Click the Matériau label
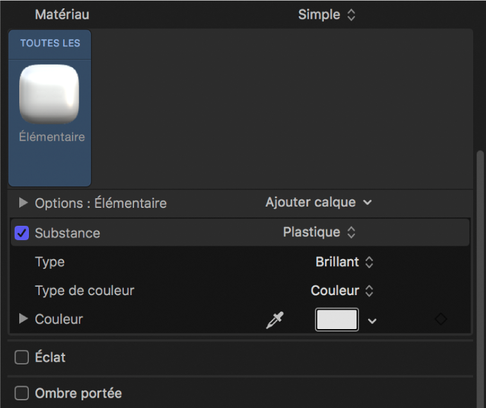The height and width of the screenshot is (408, 486). click(x=62, y=14)
